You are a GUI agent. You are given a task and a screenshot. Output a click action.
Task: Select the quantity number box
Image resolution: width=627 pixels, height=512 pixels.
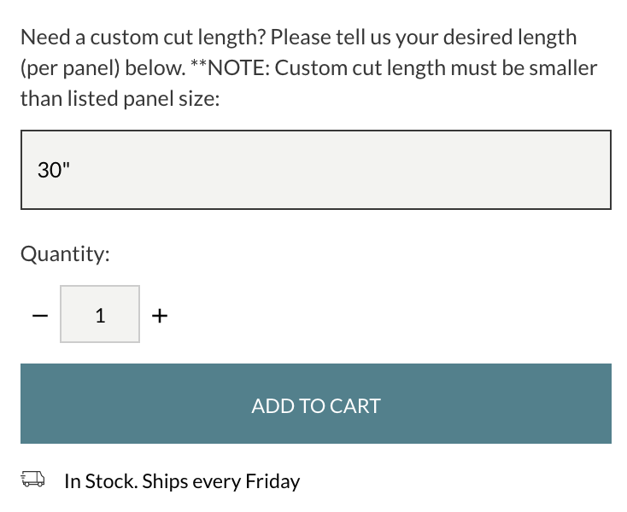(x=100, y=314)
